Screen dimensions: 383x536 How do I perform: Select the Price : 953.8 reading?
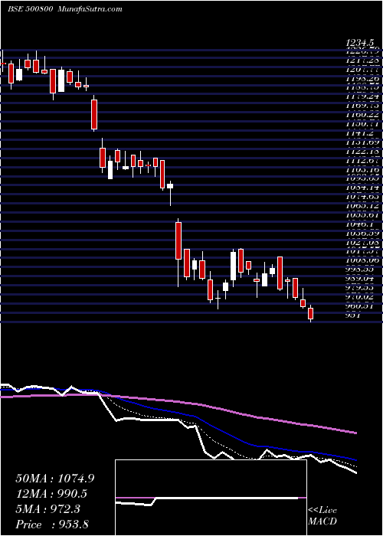tap(54, 525)
